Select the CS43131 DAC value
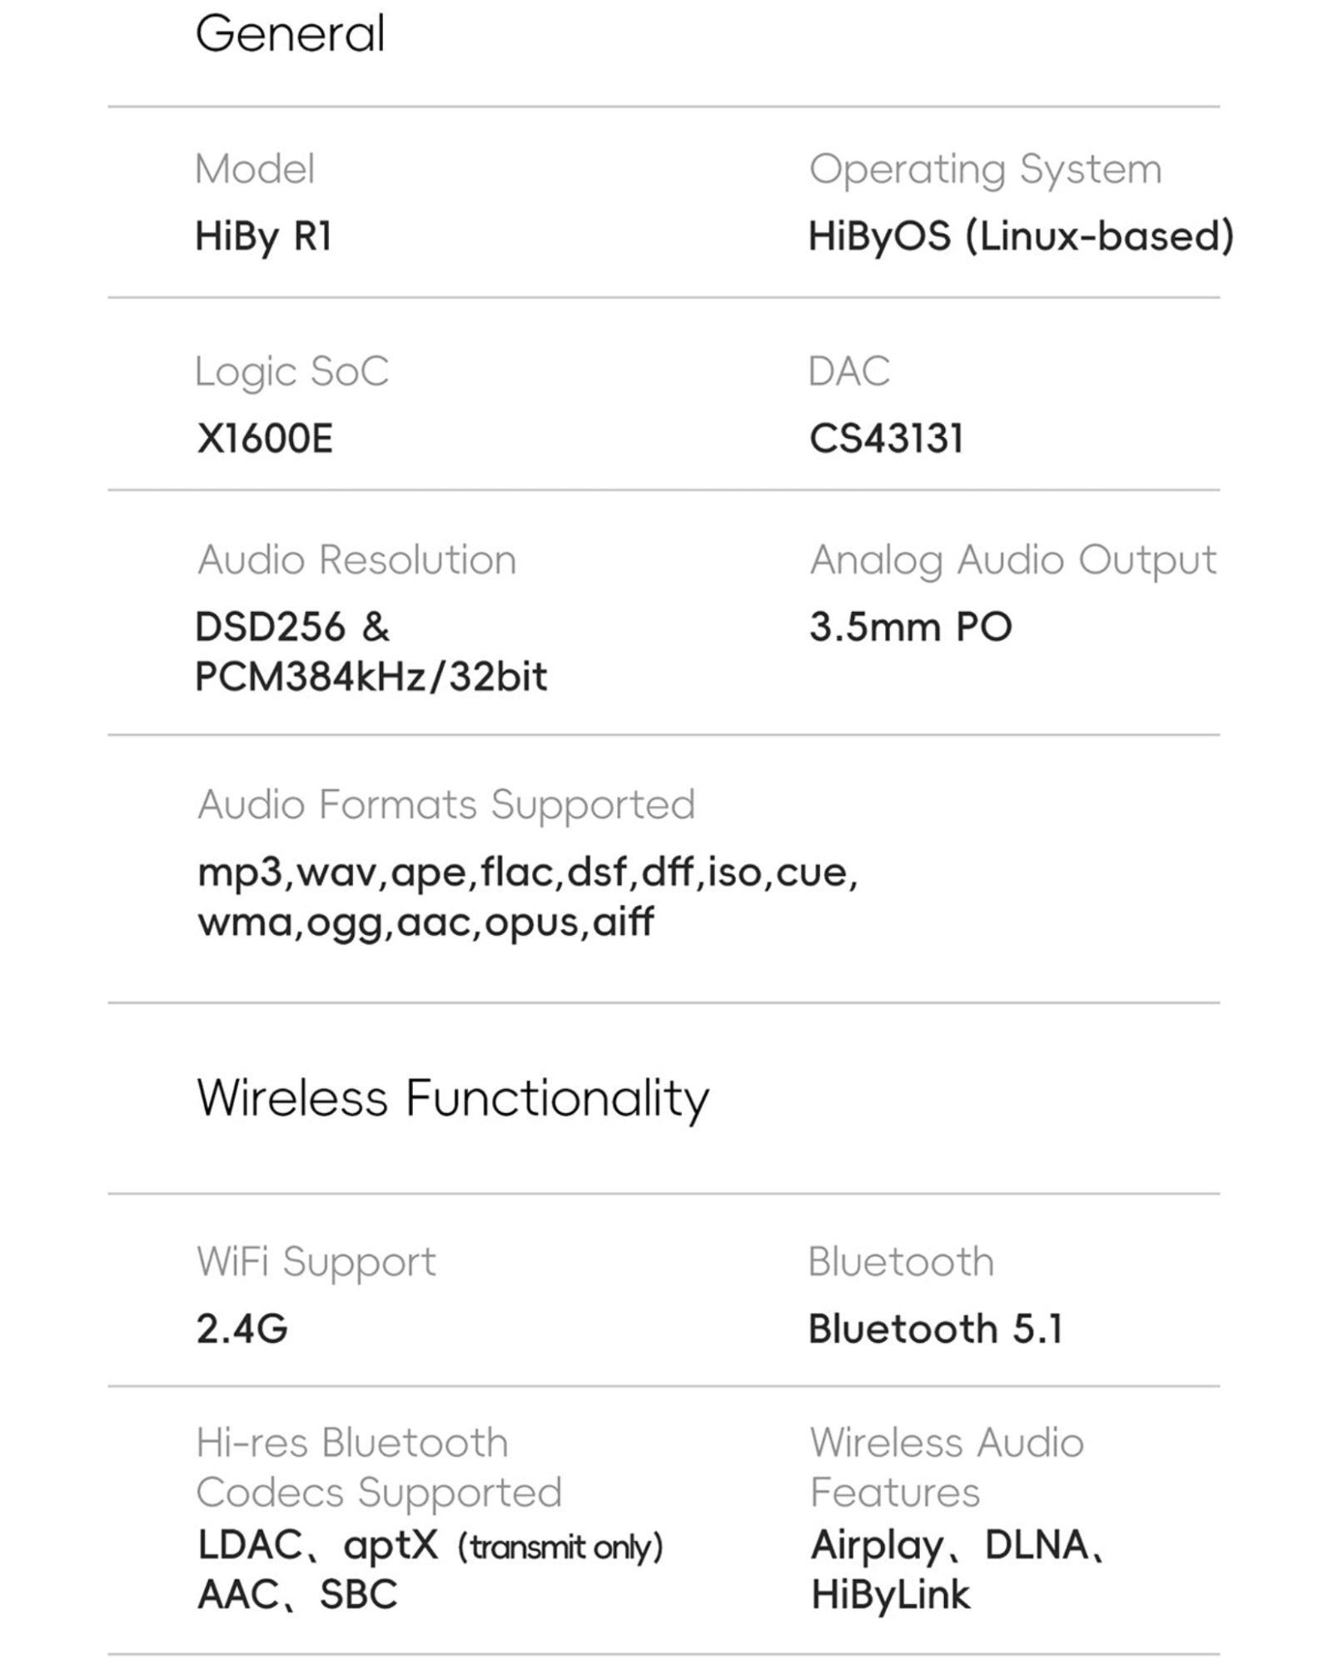1328x1665 pixels. click(x=886, y=438)
